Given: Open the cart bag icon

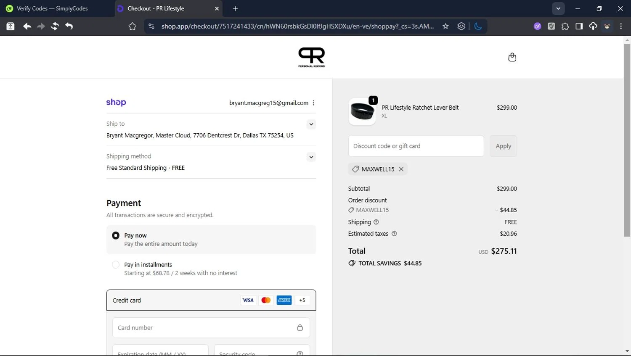Looking at the screenshot, I should [512, 57].
